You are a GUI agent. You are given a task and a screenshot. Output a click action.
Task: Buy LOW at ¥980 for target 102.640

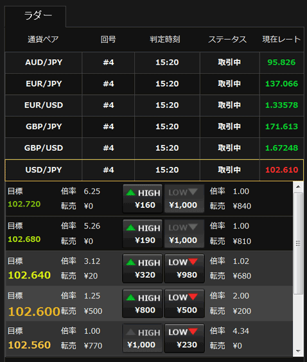[184, 268]
